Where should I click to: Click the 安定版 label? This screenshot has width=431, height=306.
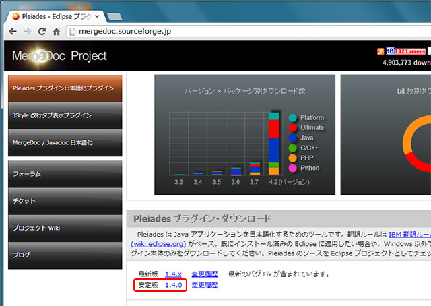[x=148, y=285]
